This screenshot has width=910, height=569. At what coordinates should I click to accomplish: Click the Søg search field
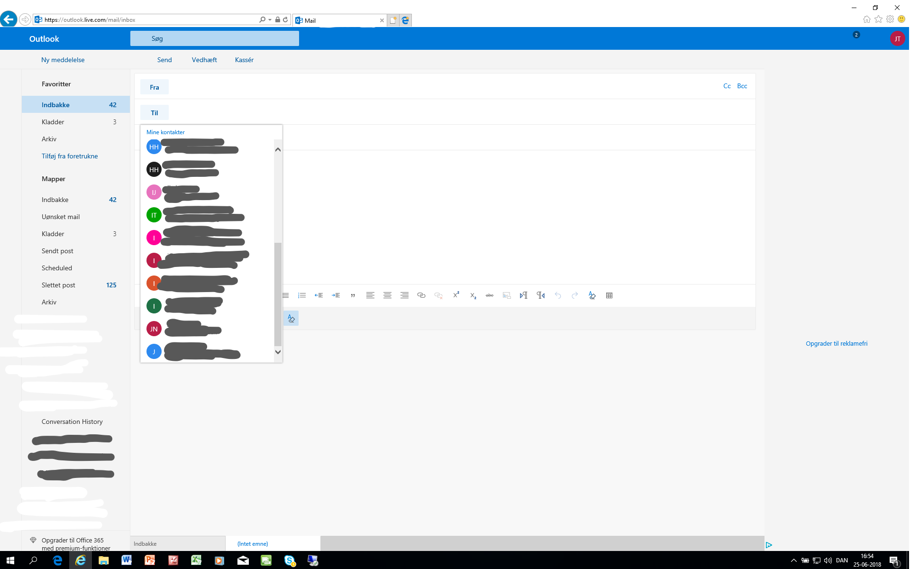[214, 39]
